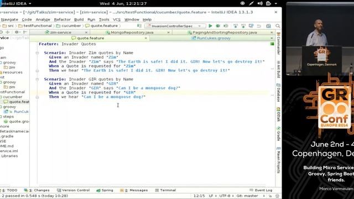Collapse end marker of Zim scenario
This screenshot has height=199, width=354.
pyautogui.click(x=37, y=71)
